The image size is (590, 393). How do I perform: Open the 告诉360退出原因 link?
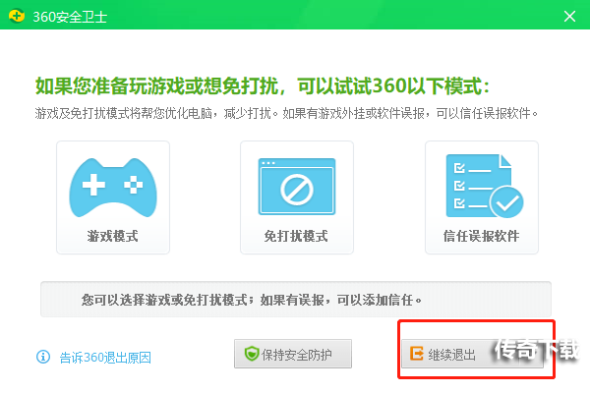[105, 358]
